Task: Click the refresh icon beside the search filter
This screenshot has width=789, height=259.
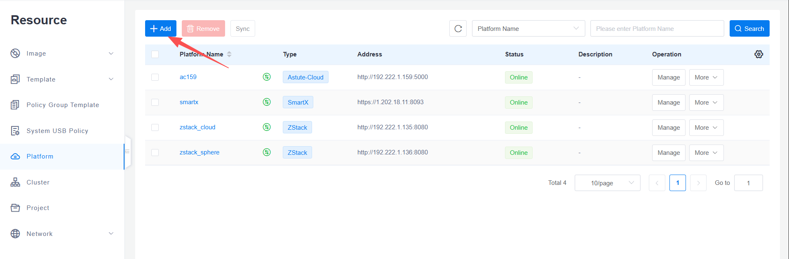Action: (x=458, y=29)
